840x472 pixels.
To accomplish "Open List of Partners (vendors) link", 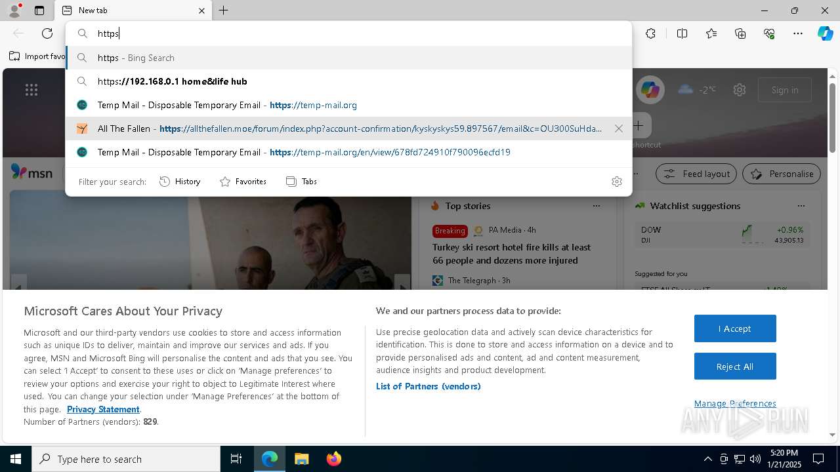I will (429, 386).
